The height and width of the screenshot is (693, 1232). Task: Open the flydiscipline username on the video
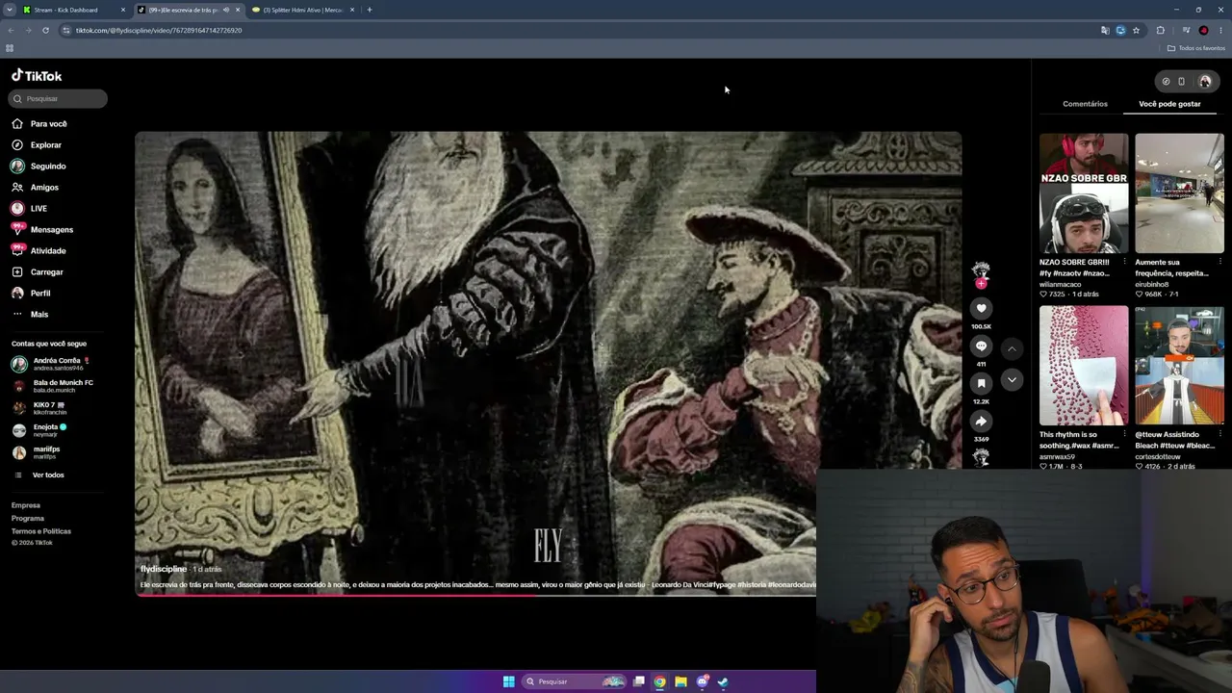tap(164, 569)
